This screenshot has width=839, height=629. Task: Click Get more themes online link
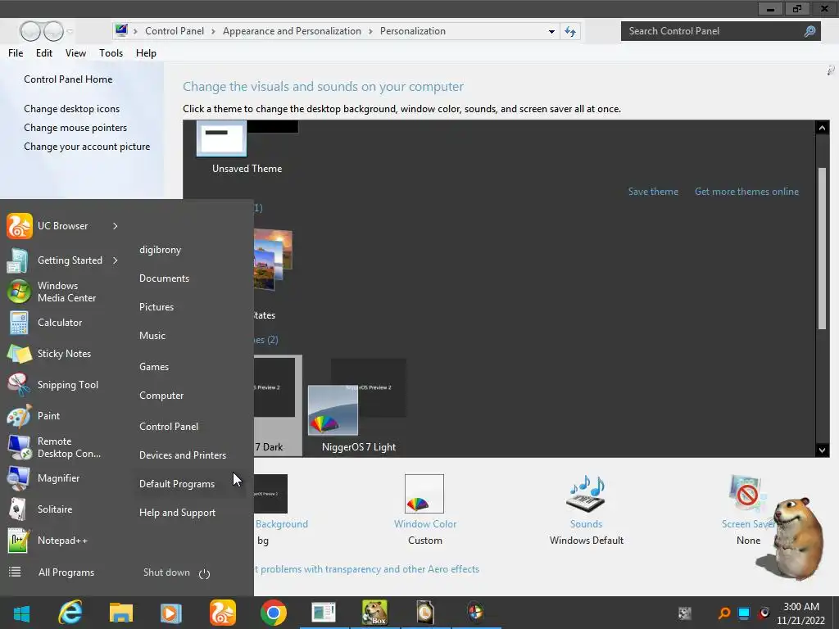pyautogui.click(x=746, y=192)
